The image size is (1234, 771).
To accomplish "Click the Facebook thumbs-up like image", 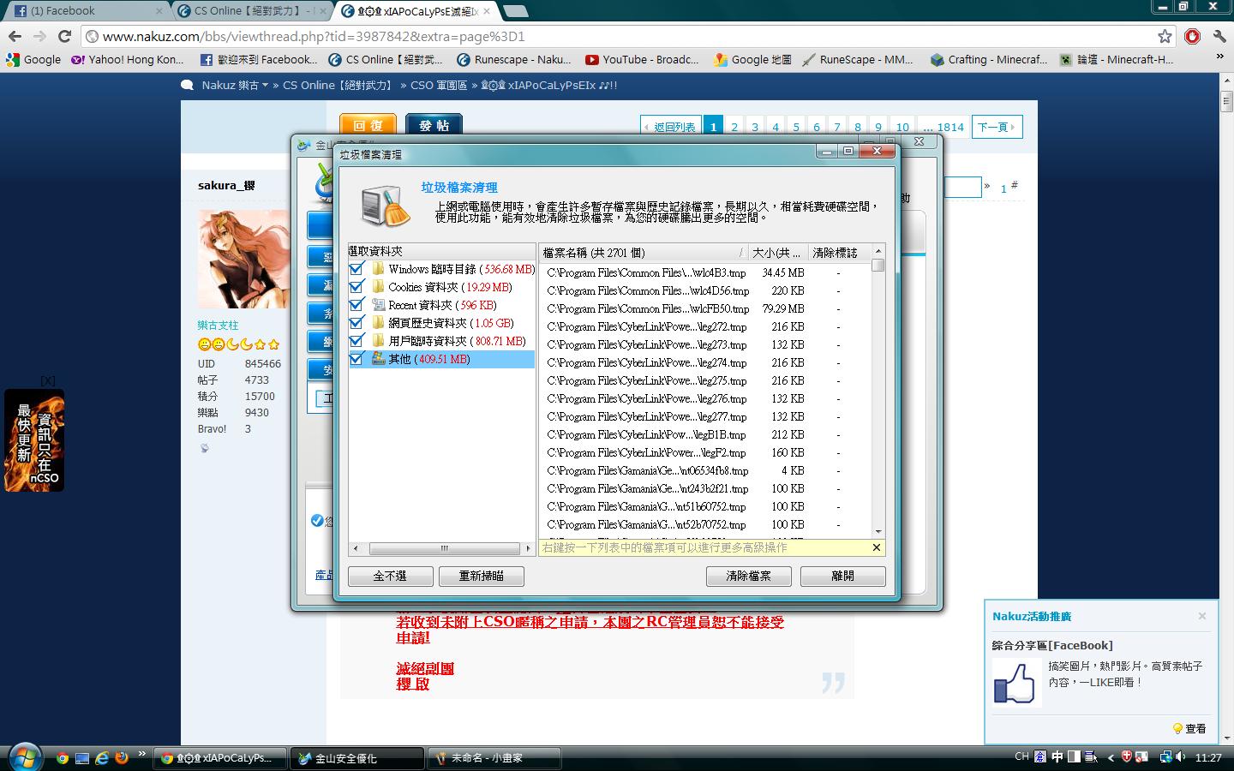I will [1015, 684].
